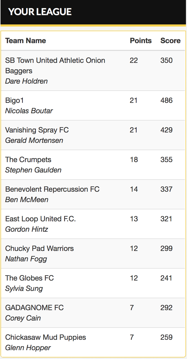This screenshot has height=359, width=187.
Task: Open Vanishing Spray FC team
Action: (37, 130)
